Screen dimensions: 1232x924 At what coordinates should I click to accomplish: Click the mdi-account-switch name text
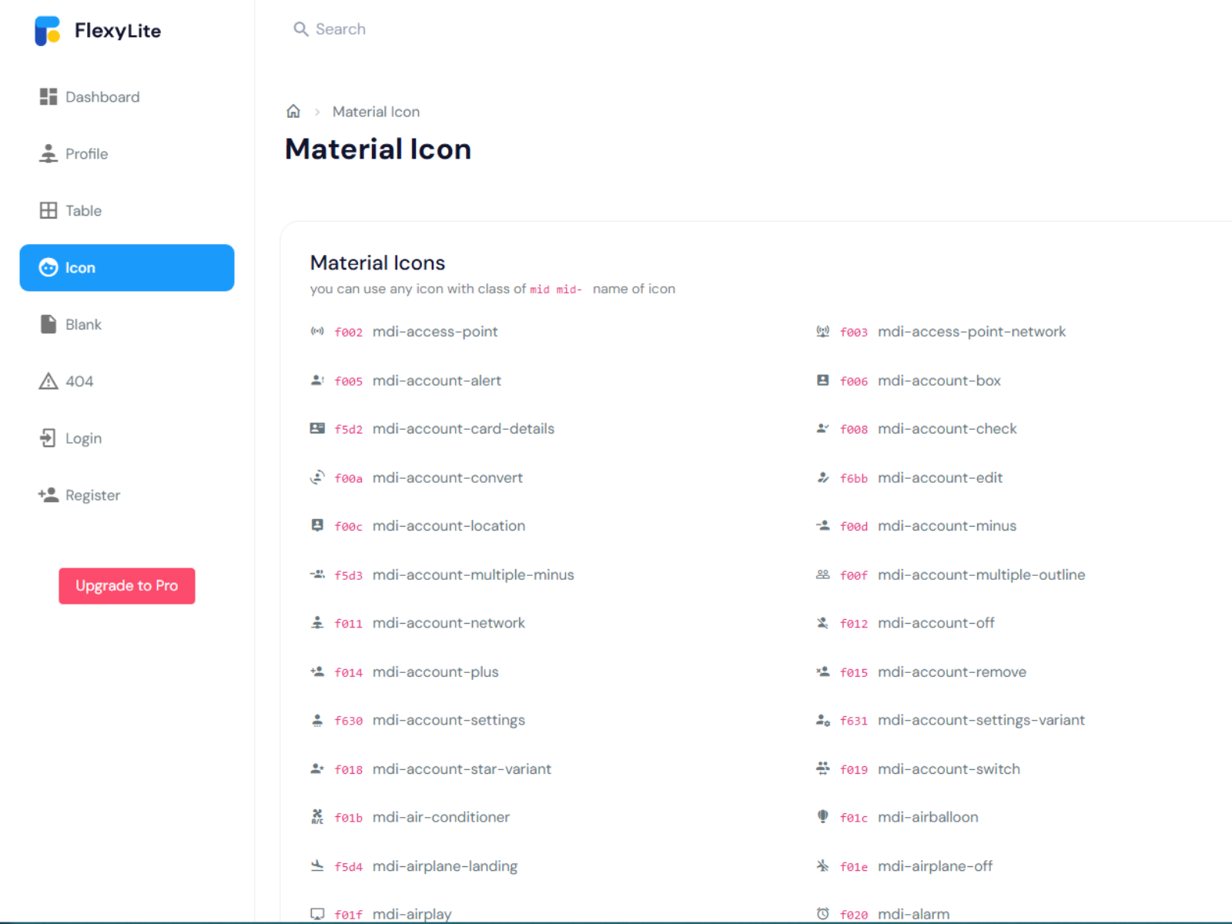pos(949,768)
